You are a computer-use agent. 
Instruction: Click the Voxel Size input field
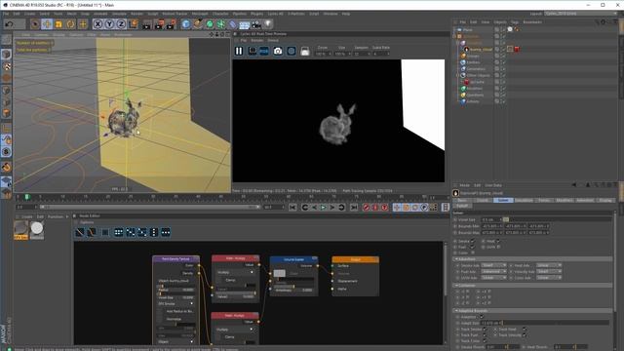[491, 219]
